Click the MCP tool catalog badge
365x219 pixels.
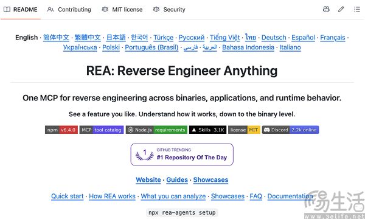(102, 130)
